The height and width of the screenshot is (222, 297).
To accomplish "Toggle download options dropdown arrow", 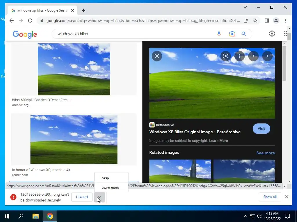I will point(99,197).
